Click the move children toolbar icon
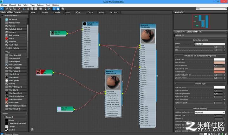This screenshot has height=135, width=228. [x=24, y=9]
